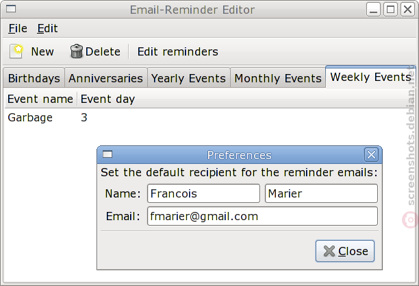Viewport: 419px width, 286px height.
Task: Click the Edit reminders toolbar button
Action: (178, 51)
